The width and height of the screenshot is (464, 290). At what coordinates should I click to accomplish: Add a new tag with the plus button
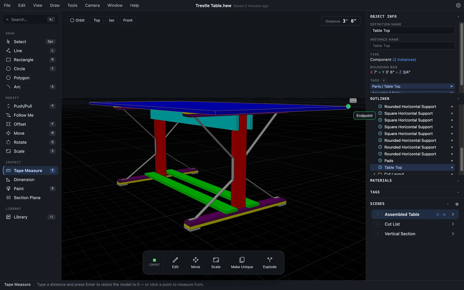tap(384, 80)
